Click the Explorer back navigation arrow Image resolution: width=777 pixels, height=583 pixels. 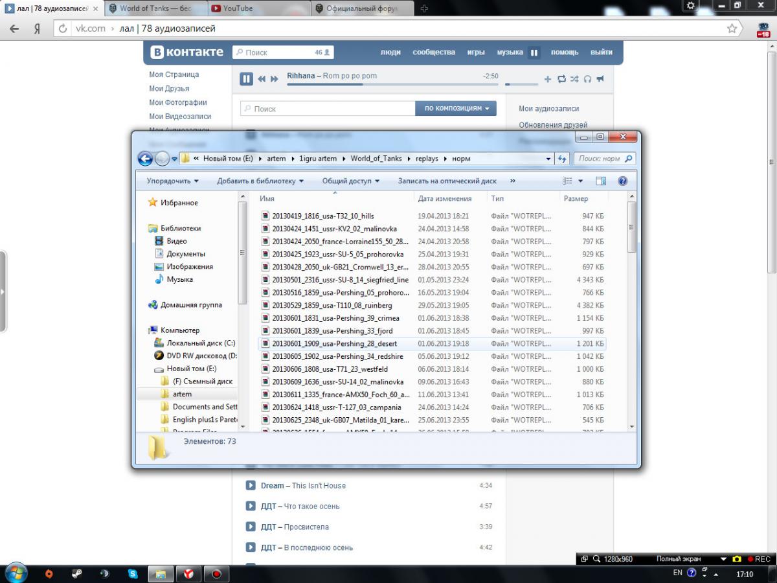(146, 159)
